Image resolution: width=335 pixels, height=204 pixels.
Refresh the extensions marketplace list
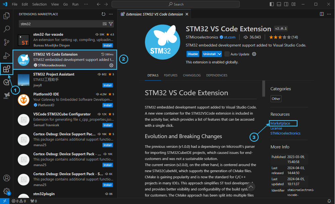point(103,14)
